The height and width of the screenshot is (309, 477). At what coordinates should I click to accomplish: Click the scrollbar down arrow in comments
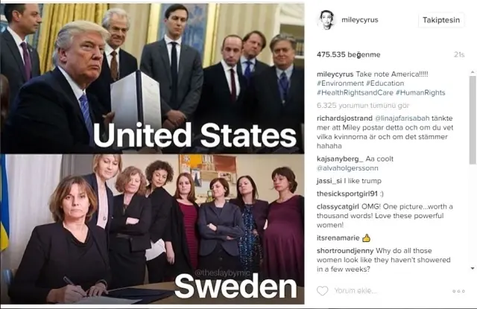coord(473,268)
